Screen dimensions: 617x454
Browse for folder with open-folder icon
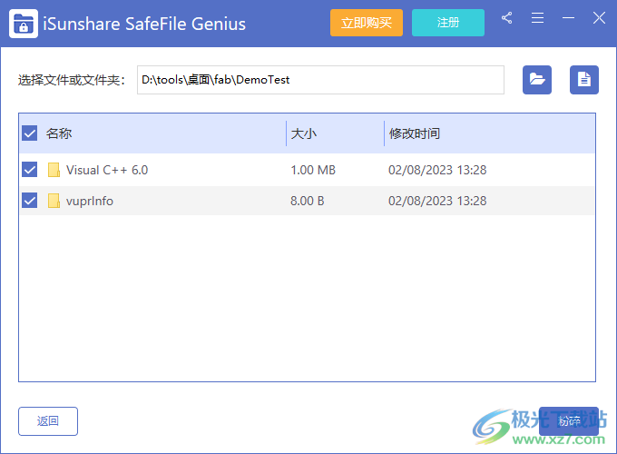pyautogui.click(x=537, y=80)
